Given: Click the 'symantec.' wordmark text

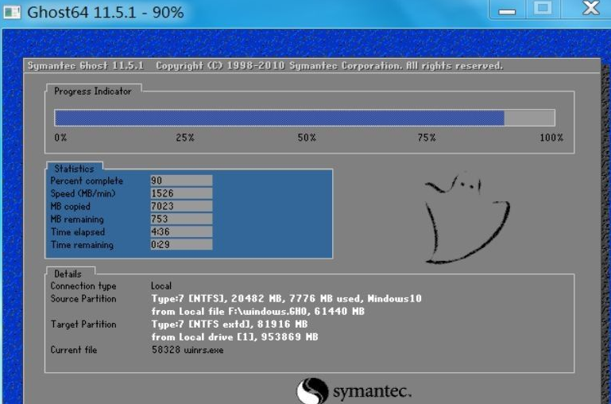Looking at the screenshot, I should click(372, 390).
